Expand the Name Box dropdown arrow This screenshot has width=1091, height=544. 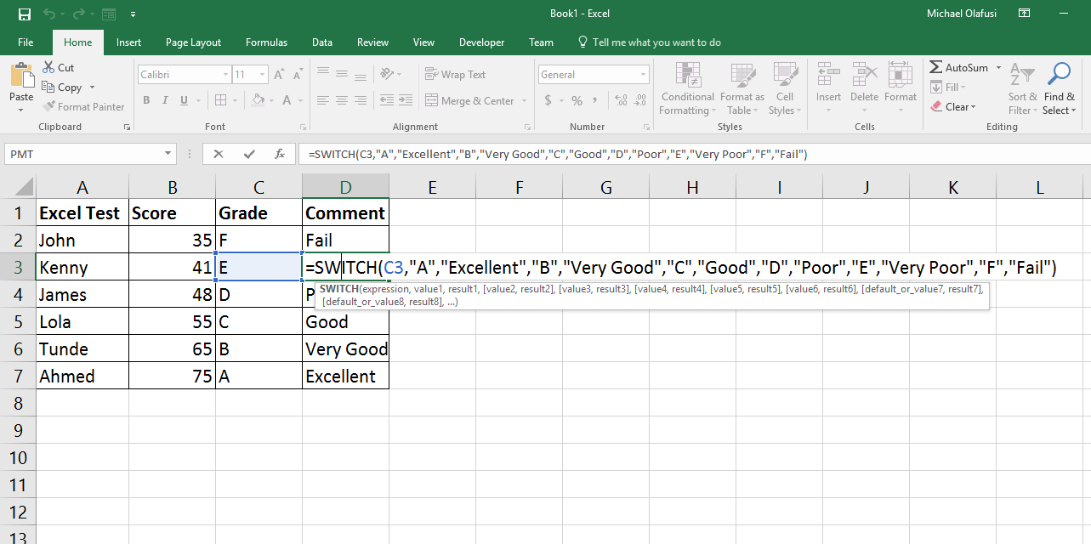pos(168,154)
